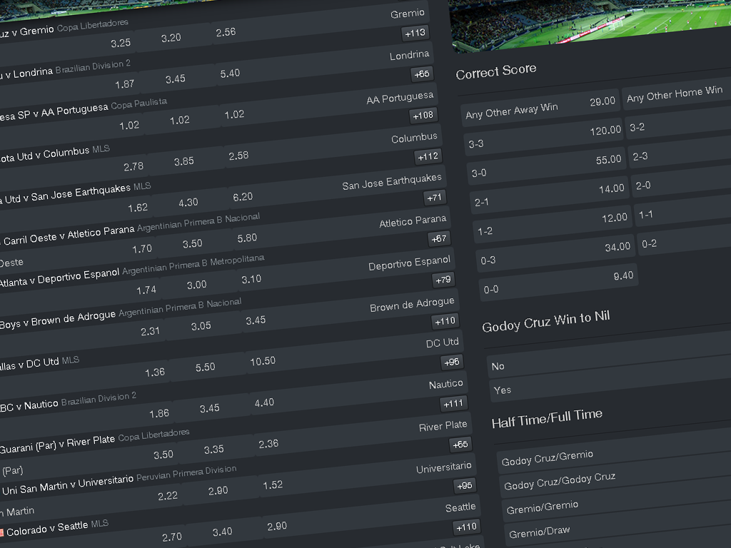
Task: Select Correct Score 3-3 at 120.00
Action: [544, 136]
